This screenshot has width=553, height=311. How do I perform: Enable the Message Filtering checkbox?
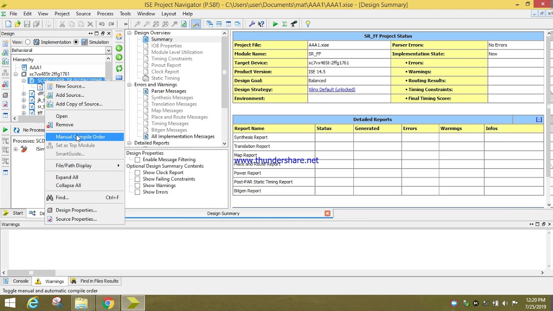pos(137,160)
